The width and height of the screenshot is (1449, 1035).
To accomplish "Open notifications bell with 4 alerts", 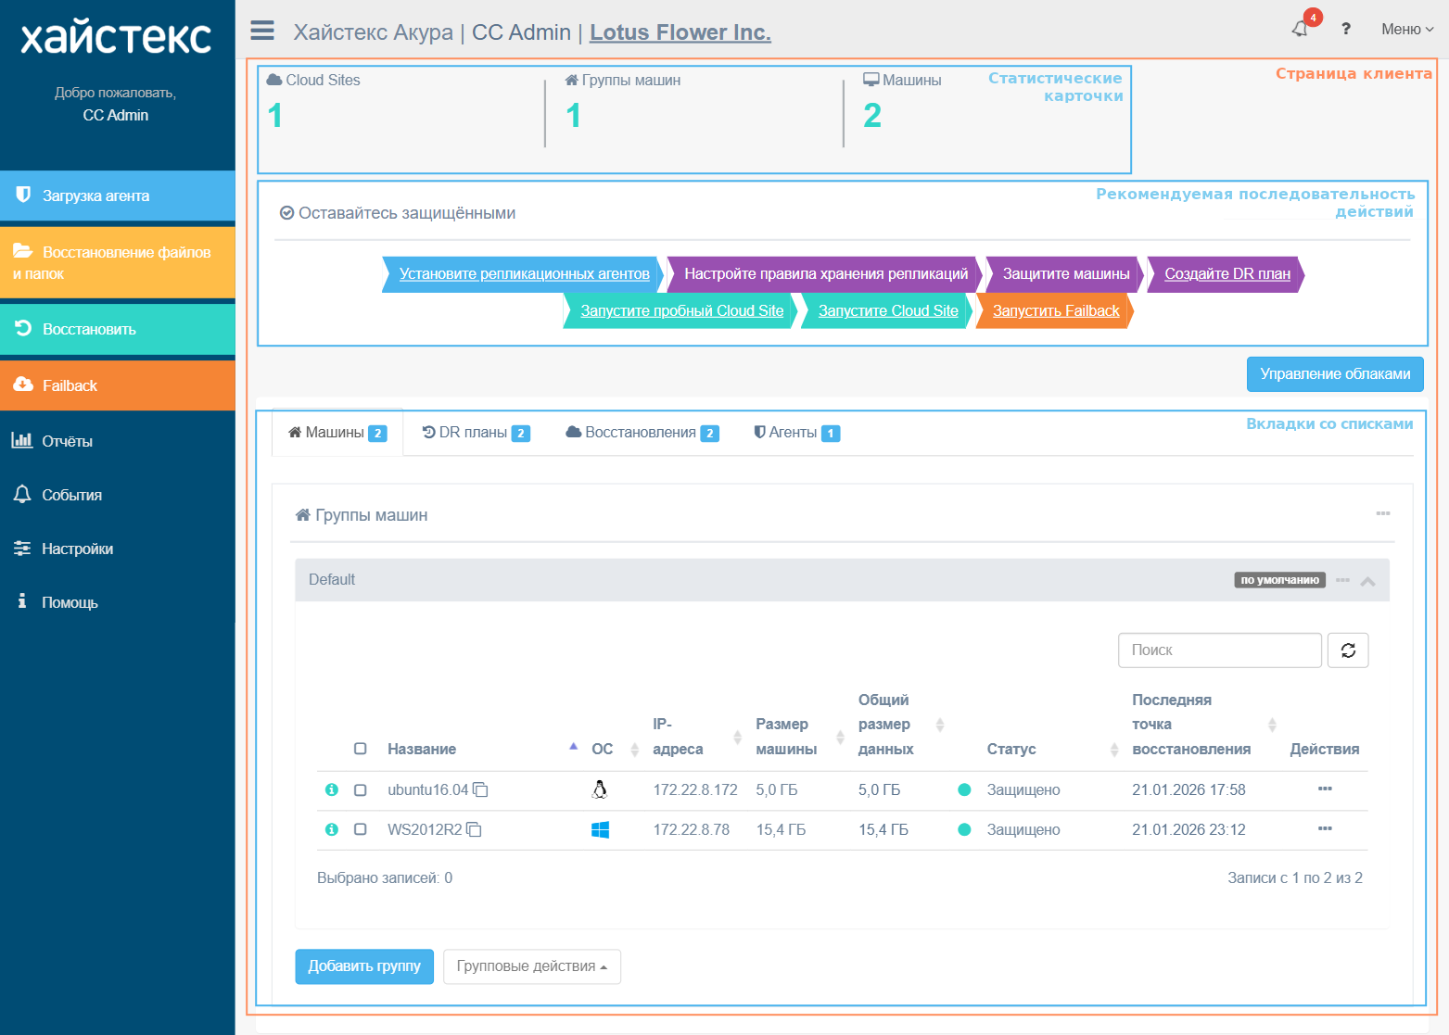I will 1302,28.
